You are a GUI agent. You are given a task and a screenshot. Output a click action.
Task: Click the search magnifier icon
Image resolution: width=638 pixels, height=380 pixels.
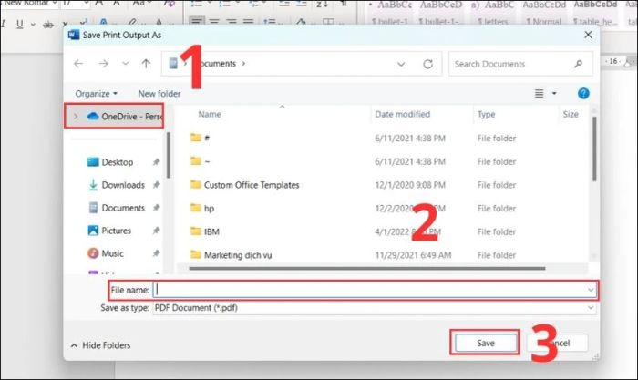tap(578, 64)
